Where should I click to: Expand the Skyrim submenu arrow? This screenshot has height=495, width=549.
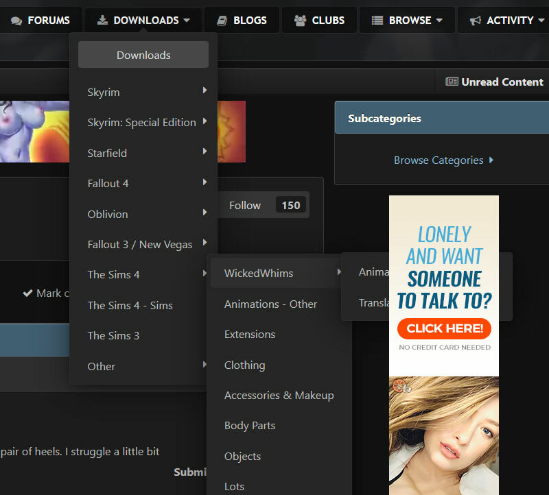[205, 90]
